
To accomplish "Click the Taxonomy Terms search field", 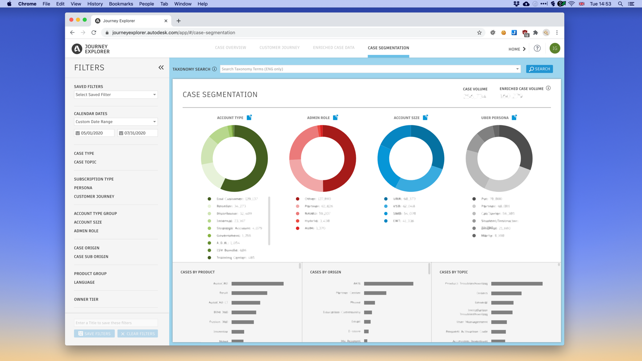I will 370,69.
